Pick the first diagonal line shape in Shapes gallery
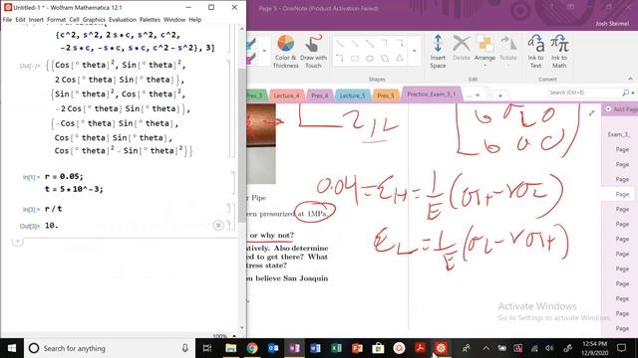The height and width of the screenshot is (358, 638). click(340, 44)
